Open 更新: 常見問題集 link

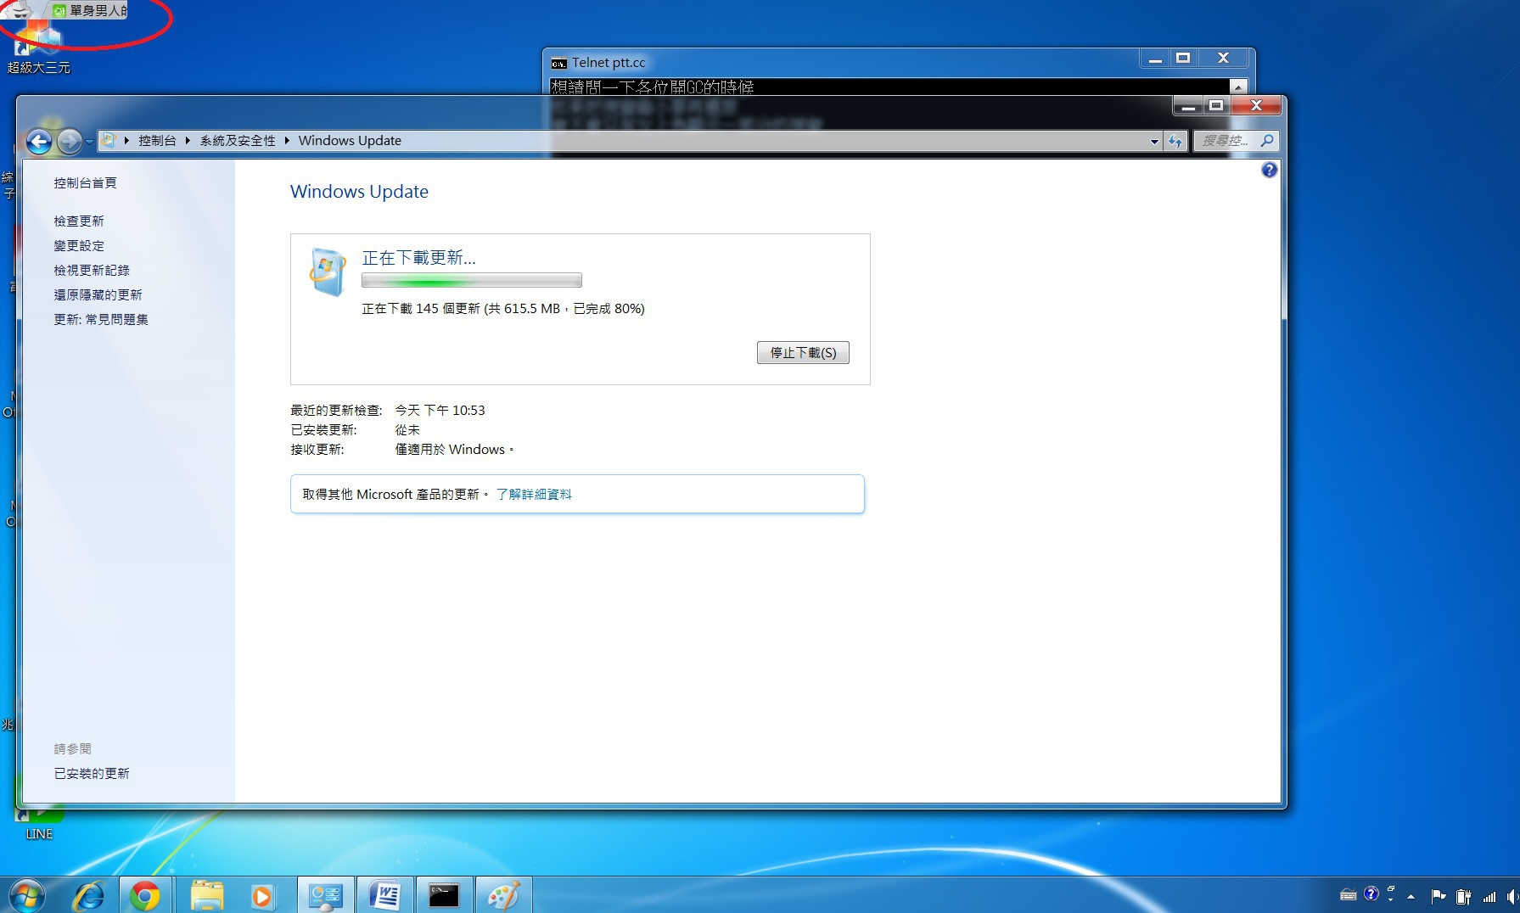click(x=101, y=320)
